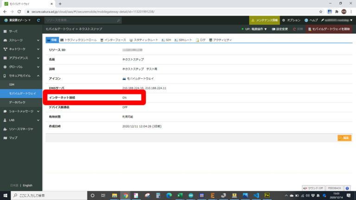Viewport: 356px width, 200px height.
Task: Click the Cortana circle icon on taskbar
Action: (92, 195)
